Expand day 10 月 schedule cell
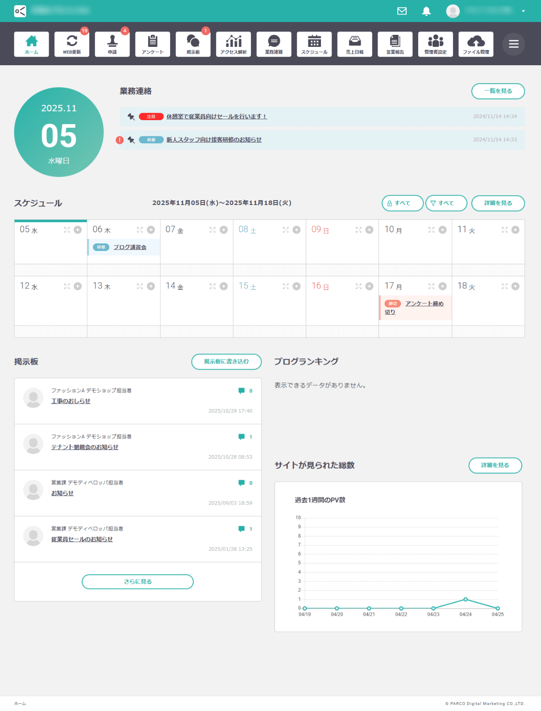The width and height of the screenshot is (541, 711). [x=431, y=230]
